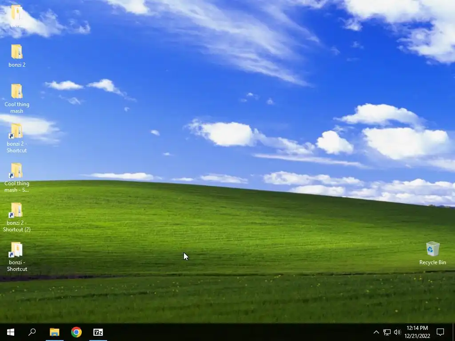Show hidden system tray icons

(376, 332)
